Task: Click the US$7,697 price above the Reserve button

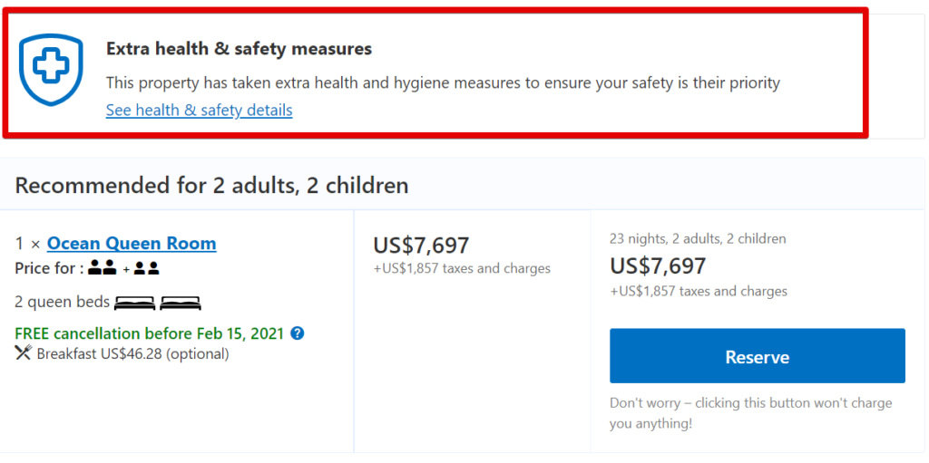Action: click(658, 266)
